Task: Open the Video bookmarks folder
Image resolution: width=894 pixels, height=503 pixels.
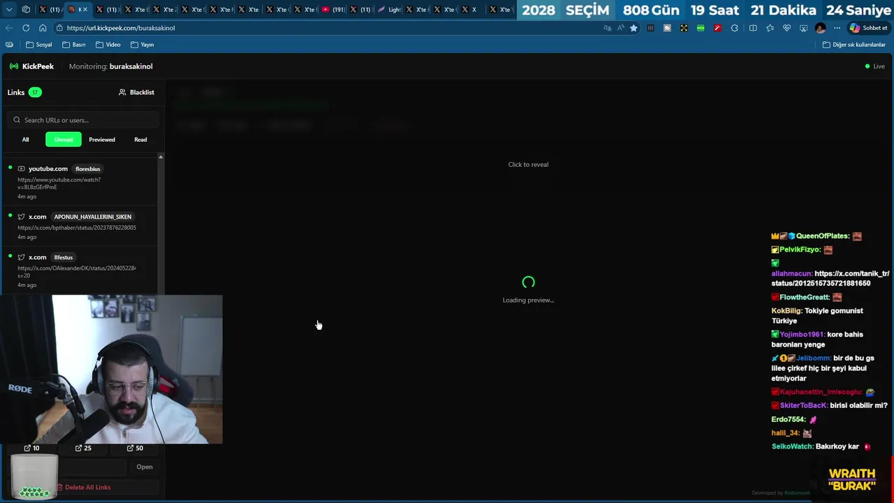Action: coord(108,45)
